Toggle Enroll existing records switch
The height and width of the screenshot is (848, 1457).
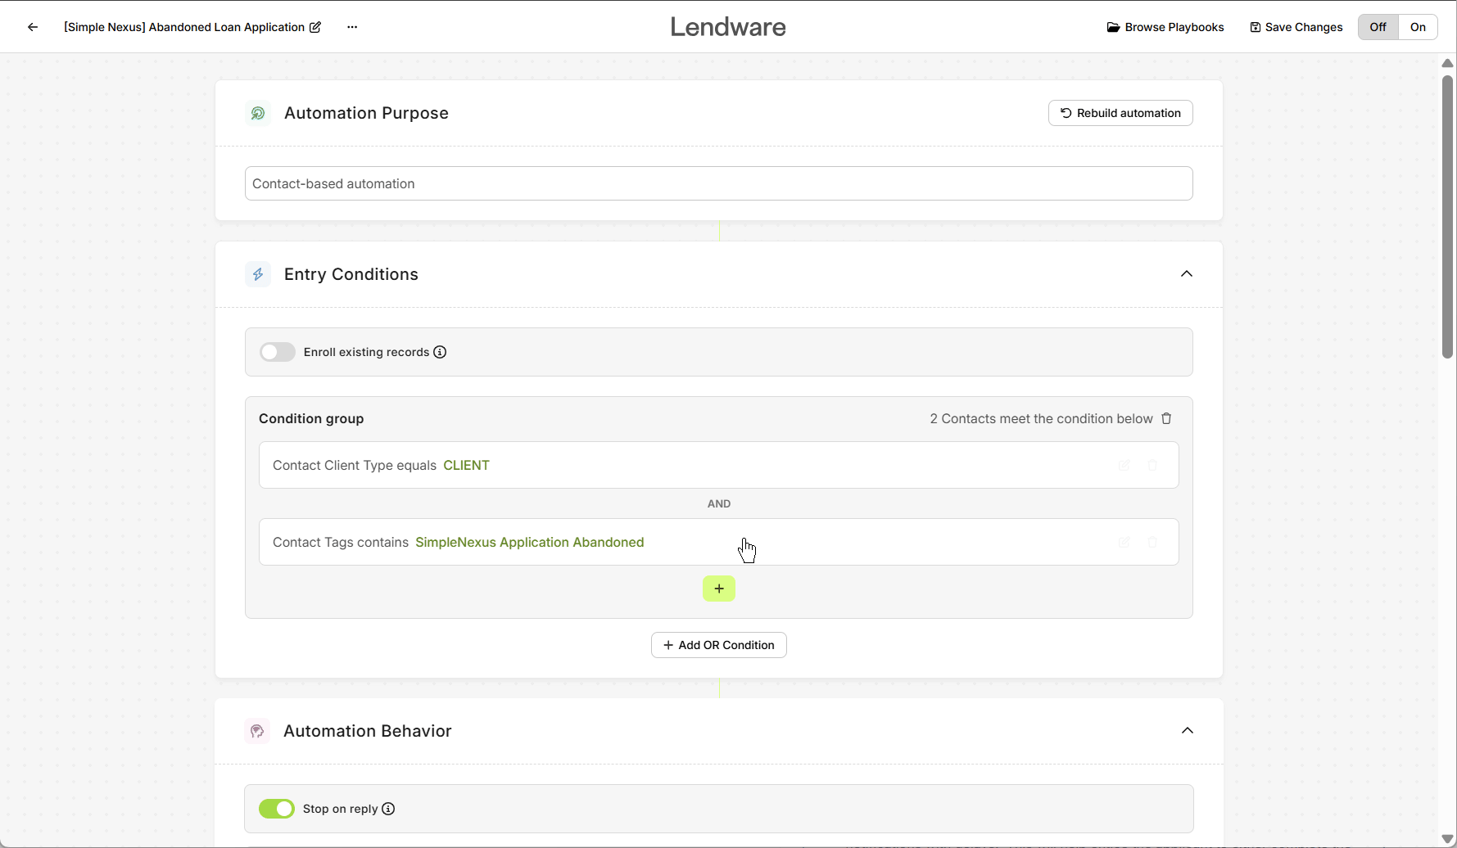(278, 352)
